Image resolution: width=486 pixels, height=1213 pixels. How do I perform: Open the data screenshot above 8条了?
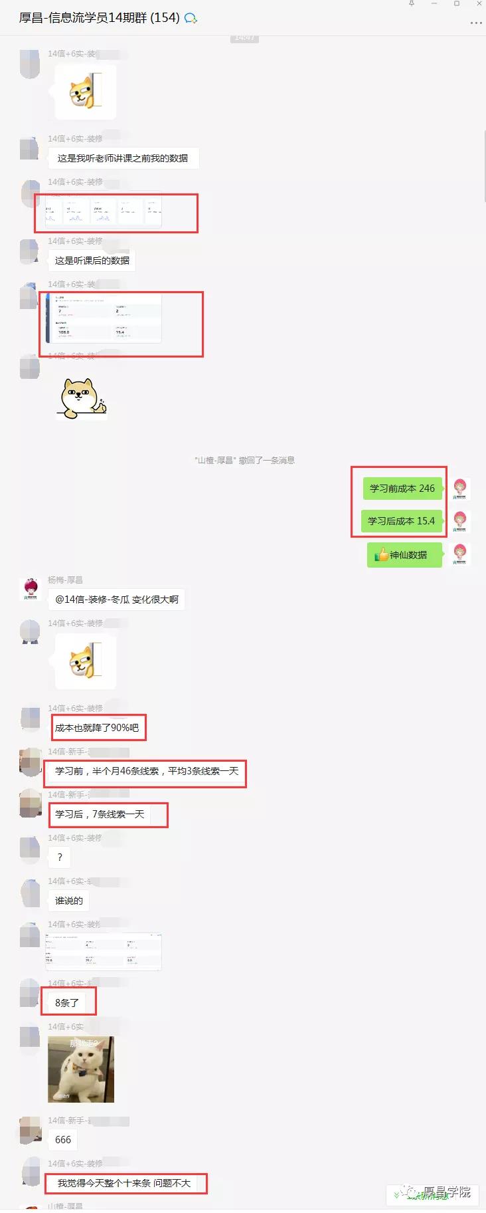pos(103,951)
